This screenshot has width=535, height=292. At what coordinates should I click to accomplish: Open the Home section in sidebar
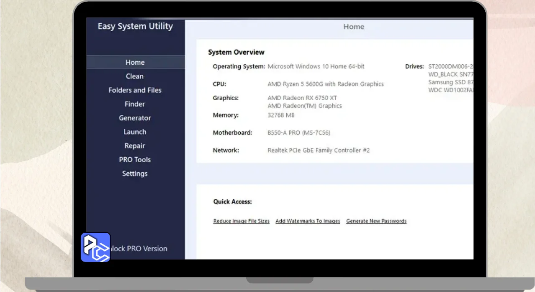[135, 62]
